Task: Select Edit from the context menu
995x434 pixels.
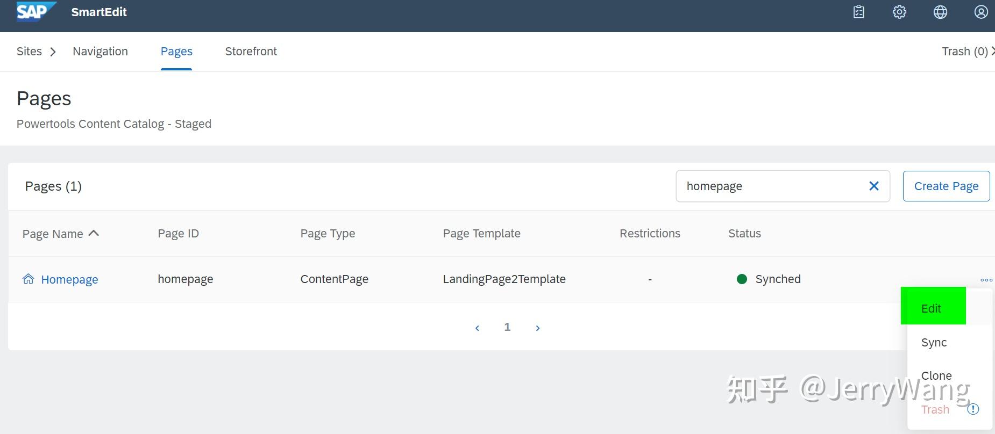Action: coord(932,308)
